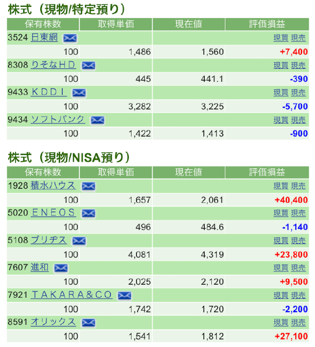Click 現買 in the ソフトバンク row
This screenshot has height=347, width=315.
[x=281, y=120]
